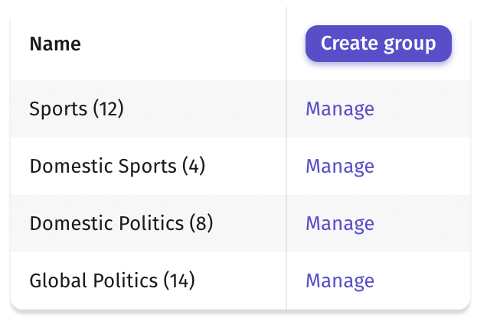The height and width of the screenshot is (324, 487).
Task: Open Manage for the Sports group
Action: [x=340, y=109]
